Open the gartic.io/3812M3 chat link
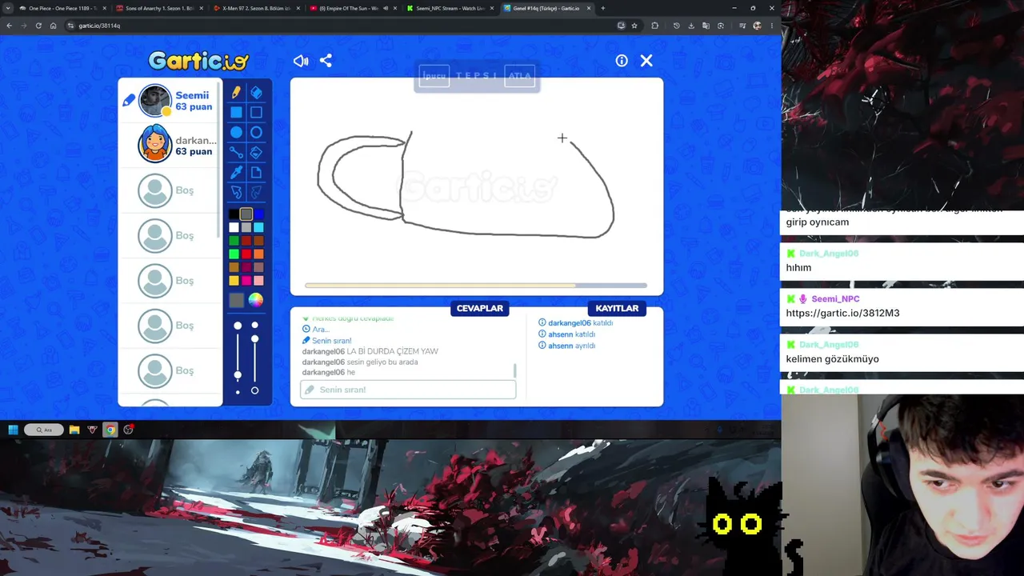The width and height of the screenshot is (1024, 576). tap(842, 313)
